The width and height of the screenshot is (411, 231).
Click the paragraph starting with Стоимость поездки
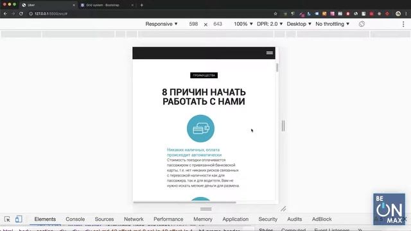pos(203,173)
